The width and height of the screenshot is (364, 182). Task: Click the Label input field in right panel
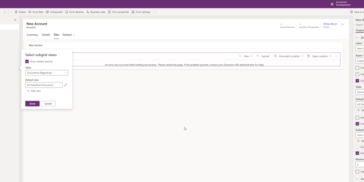click(360, 49)
